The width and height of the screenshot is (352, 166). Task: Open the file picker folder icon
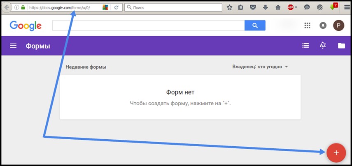tap(341, 46)
